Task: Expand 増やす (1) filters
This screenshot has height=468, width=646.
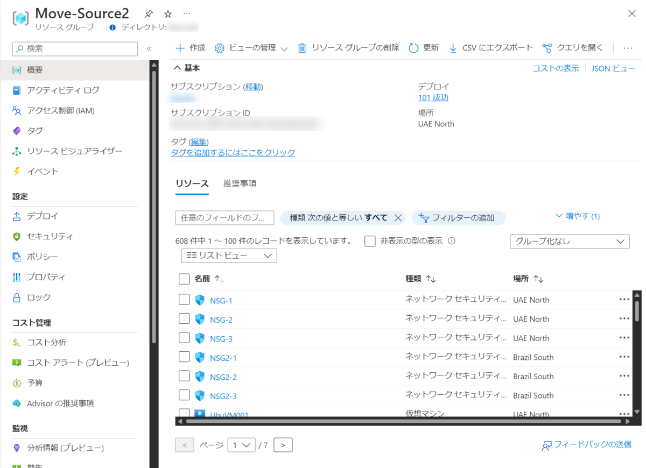Action: coord(577,216)
